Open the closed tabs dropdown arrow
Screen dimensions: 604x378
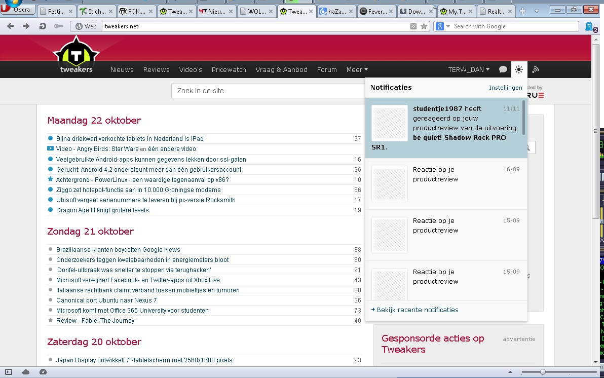pos(537,11)
